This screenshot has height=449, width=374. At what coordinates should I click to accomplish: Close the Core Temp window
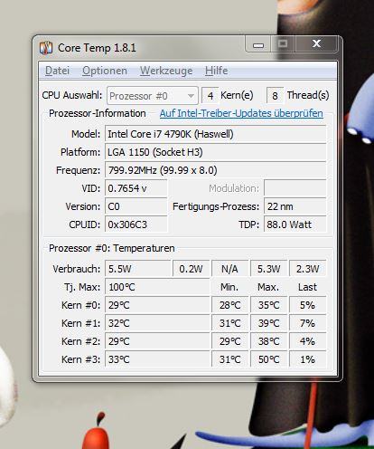pyautogui.click(x=316, y=44)
